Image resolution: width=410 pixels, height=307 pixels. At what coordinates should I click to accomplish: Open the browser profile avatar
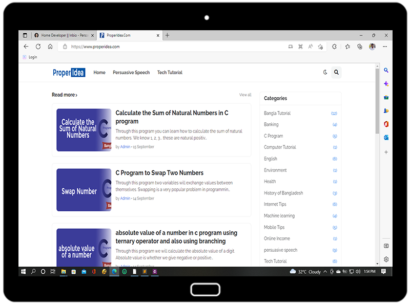(372, 47)
